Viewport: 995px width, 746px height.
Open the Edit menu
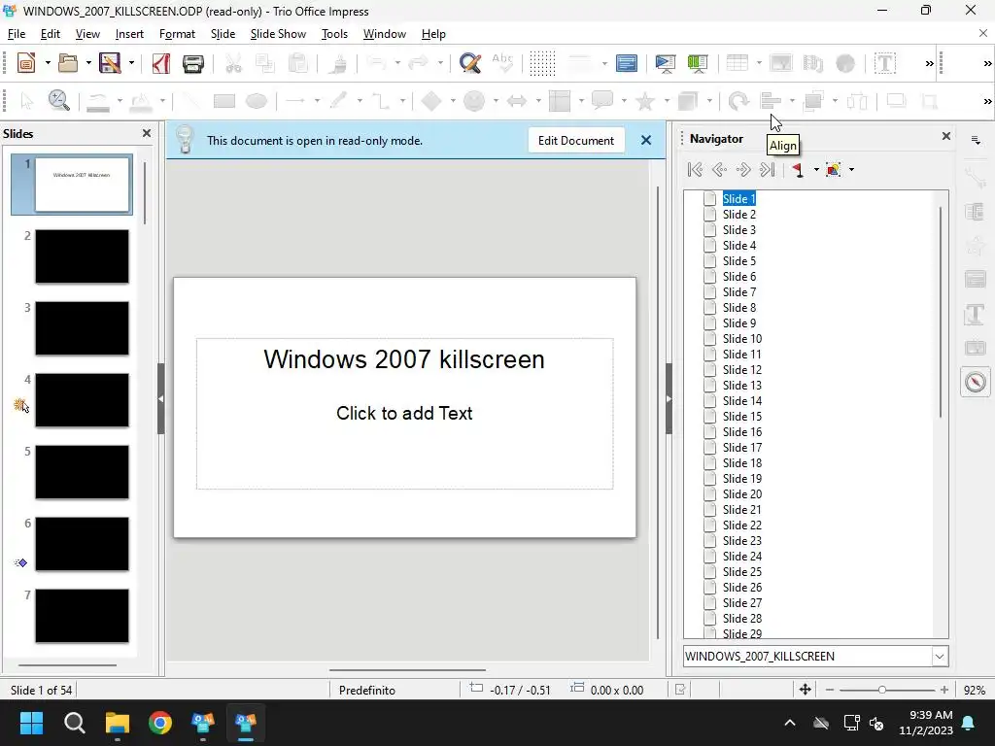(x=51, y=34)
